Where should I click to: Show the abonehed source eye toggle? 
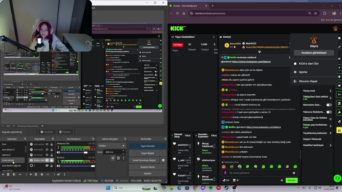coord(47,144)
